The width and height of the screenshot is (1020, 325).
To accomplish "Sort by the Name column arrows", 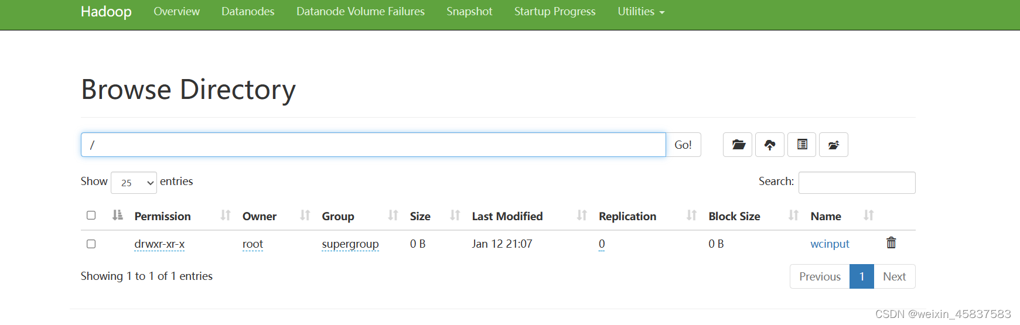I will 869,215.
